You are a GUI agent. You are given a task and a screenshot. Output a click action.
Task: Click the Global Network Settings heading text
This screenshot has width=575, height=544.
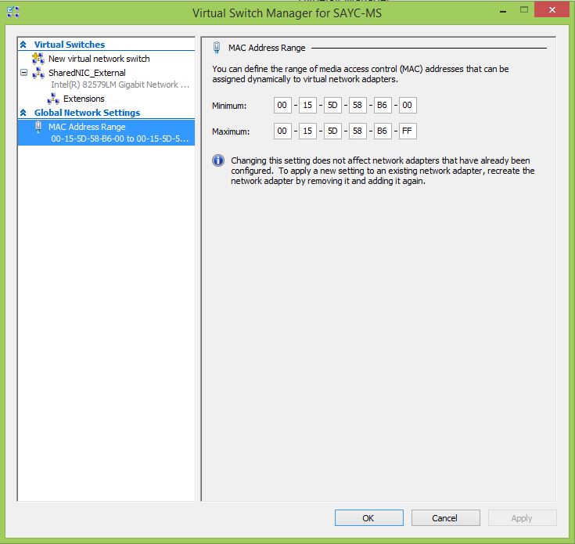(x=87, y=113)
